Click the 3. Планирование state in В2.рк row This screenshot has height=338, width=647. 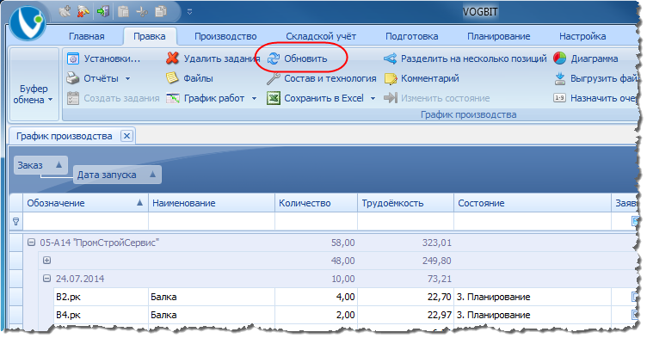point(494,297)
